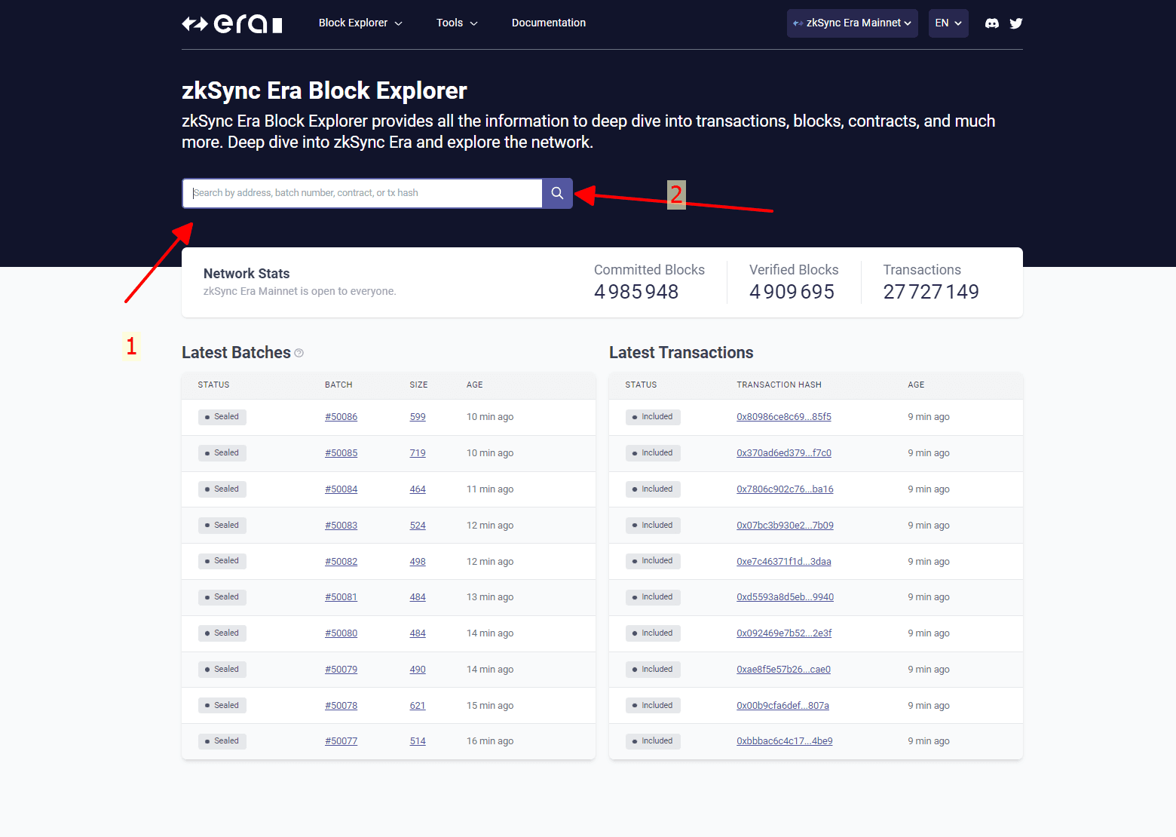Screen dimensions: 1176x837
Task: Open batch #50084
Action: point(341,489)
